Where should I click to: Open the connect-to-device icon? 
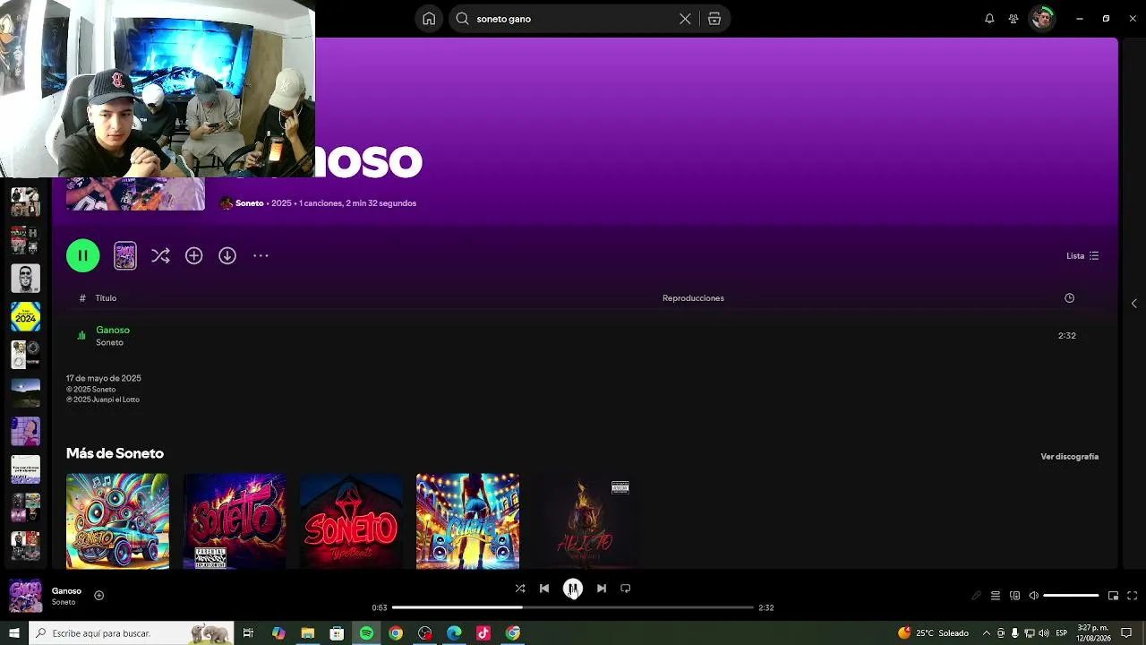coord(1014,596)
